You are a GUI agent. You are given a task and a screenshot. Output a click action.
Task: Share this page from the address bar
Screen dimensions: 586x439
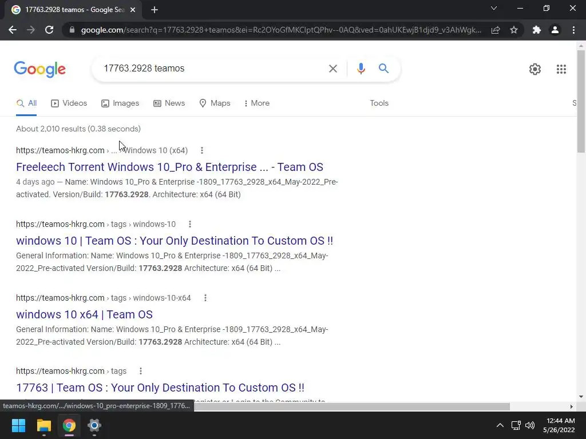(x=496, y=30)
